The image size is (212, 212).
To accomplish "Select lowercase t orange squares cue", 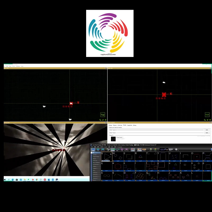I will [x=152, y=166].
